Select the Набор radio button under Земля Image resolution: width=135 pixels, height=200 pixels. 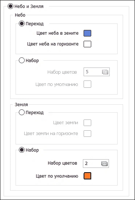21,150
